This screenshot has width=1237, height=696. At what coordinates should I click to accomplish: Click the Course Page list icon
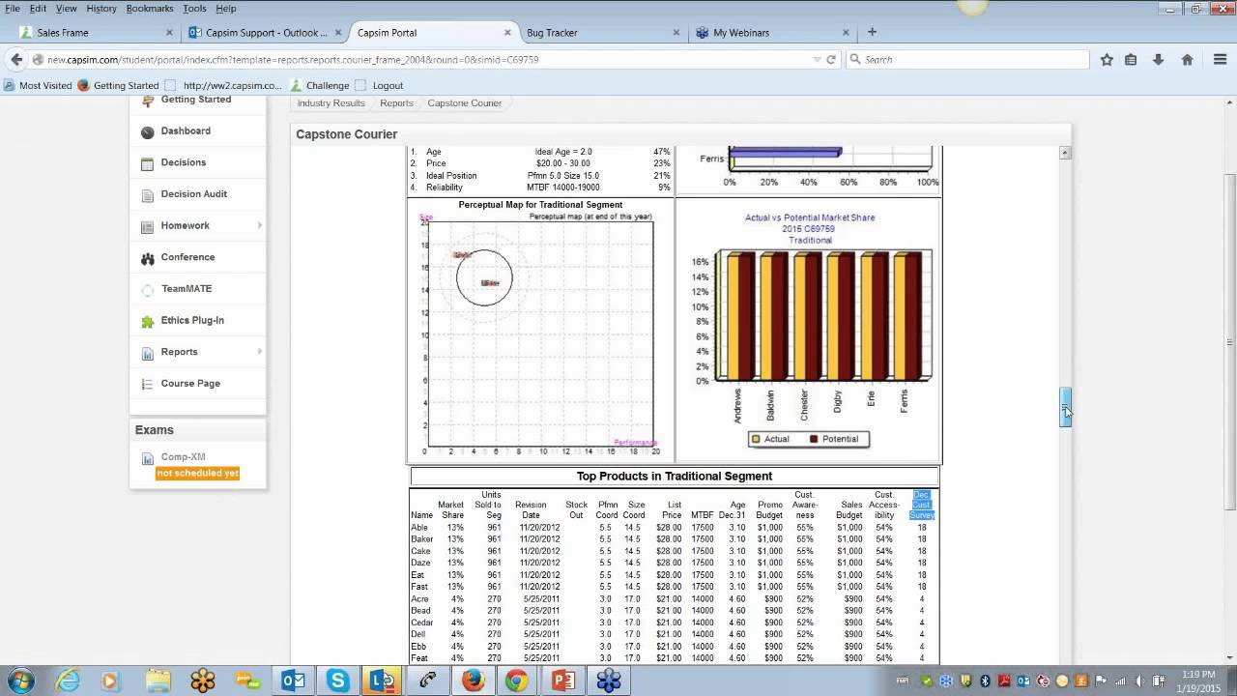(147, 384)
